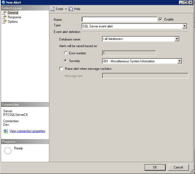Open Help from the toolbar label
The height and width of the screenshot is (174, 195).
(77, 9)
